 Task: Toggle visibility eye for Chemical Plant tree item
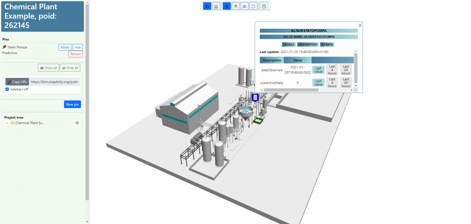point(77,123)
